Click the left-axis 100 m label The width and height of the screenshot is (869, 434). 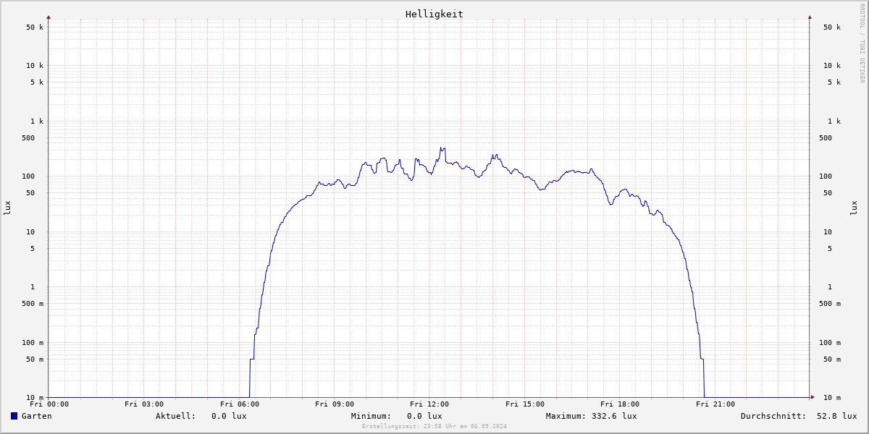pos(33,343)
